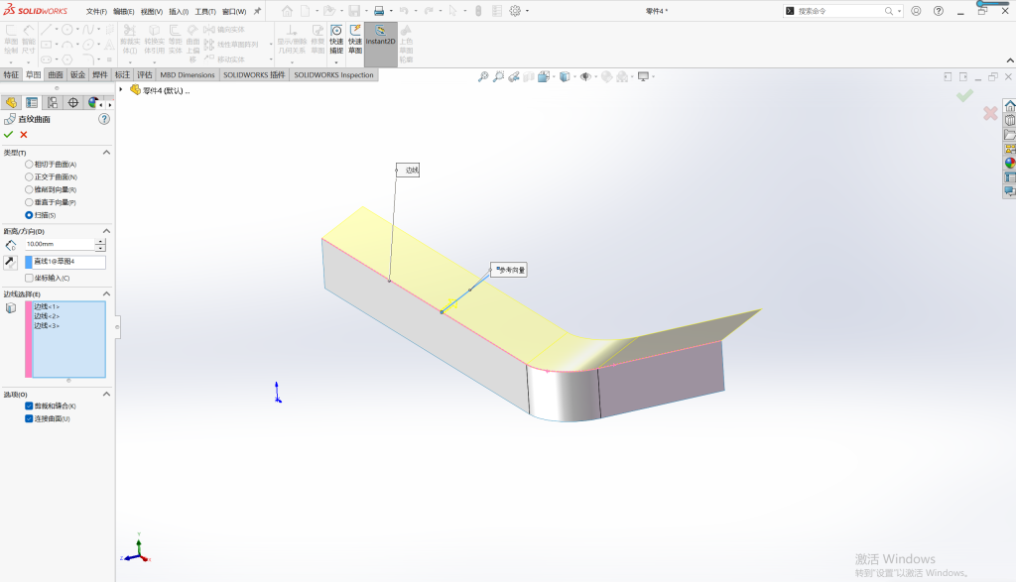The width and height of the screenshot is (1016, 582).
Task: Click the zoom to area icon
Action: click(x=498, y=76)
